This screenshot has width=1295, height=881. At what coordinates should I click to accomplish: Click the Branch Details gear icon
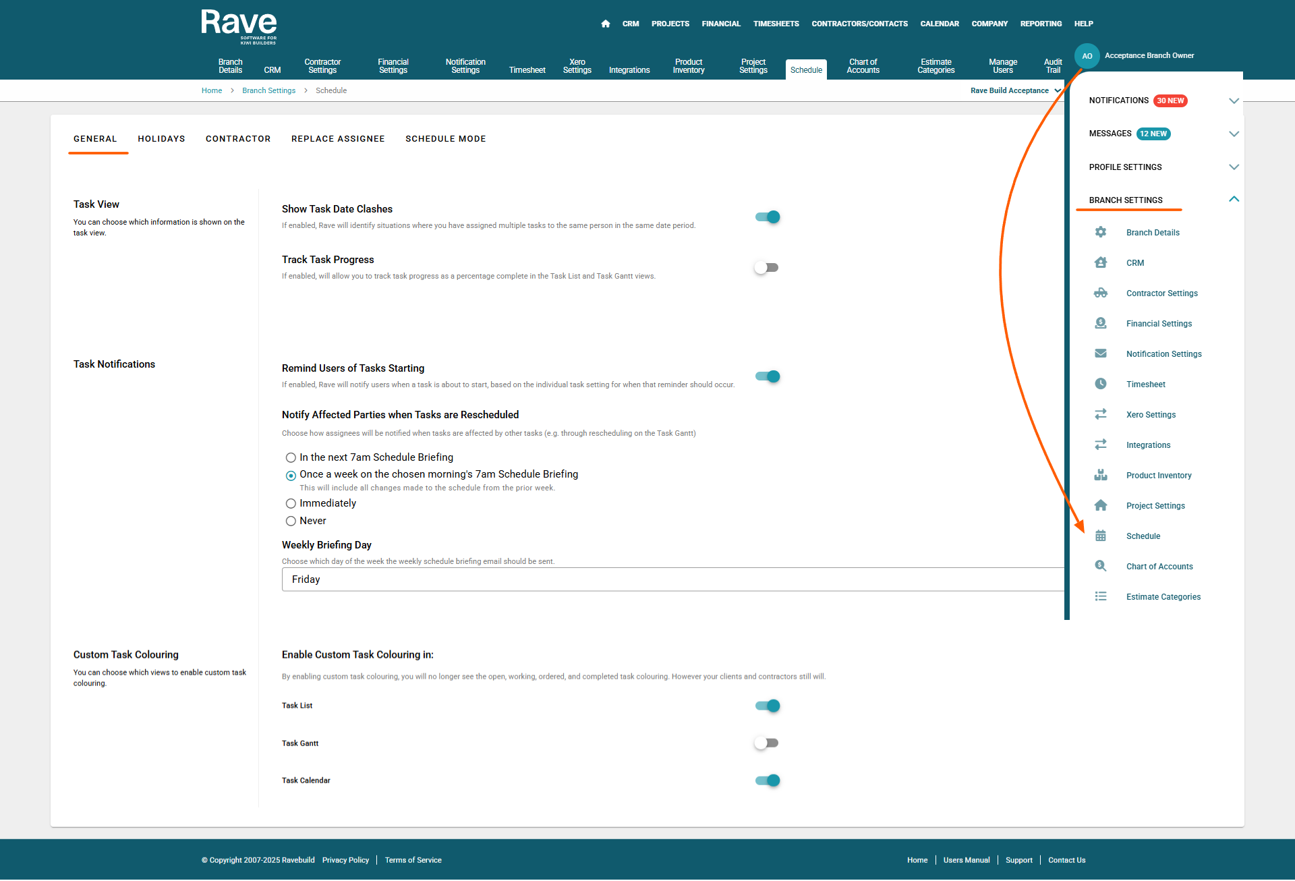click(x=1101, y=232)
